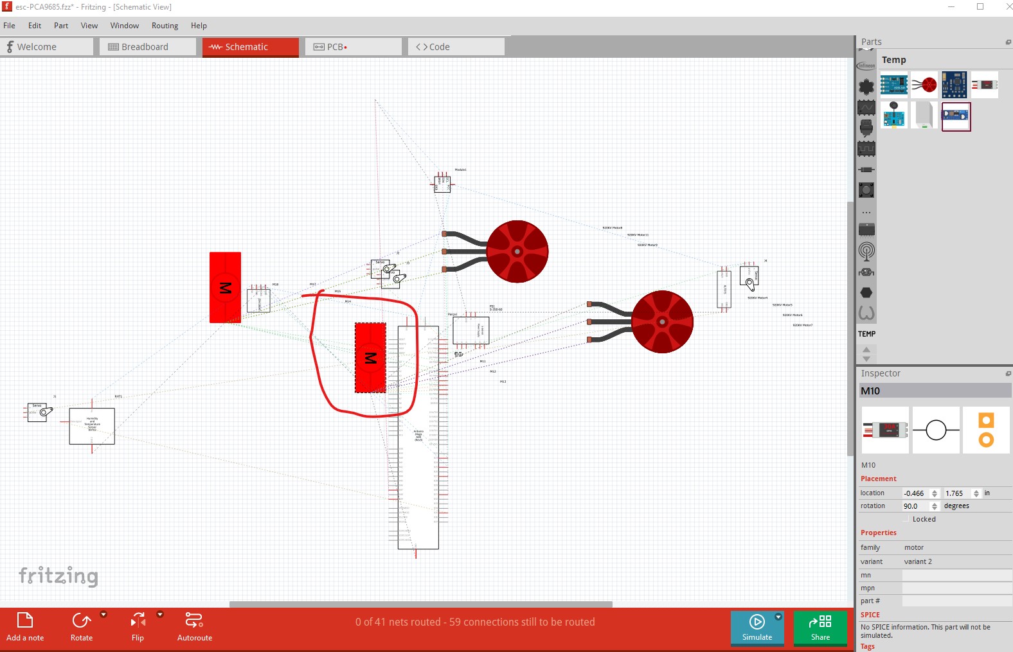Click the canvas horizontal scrollbar

coord(421,604)
